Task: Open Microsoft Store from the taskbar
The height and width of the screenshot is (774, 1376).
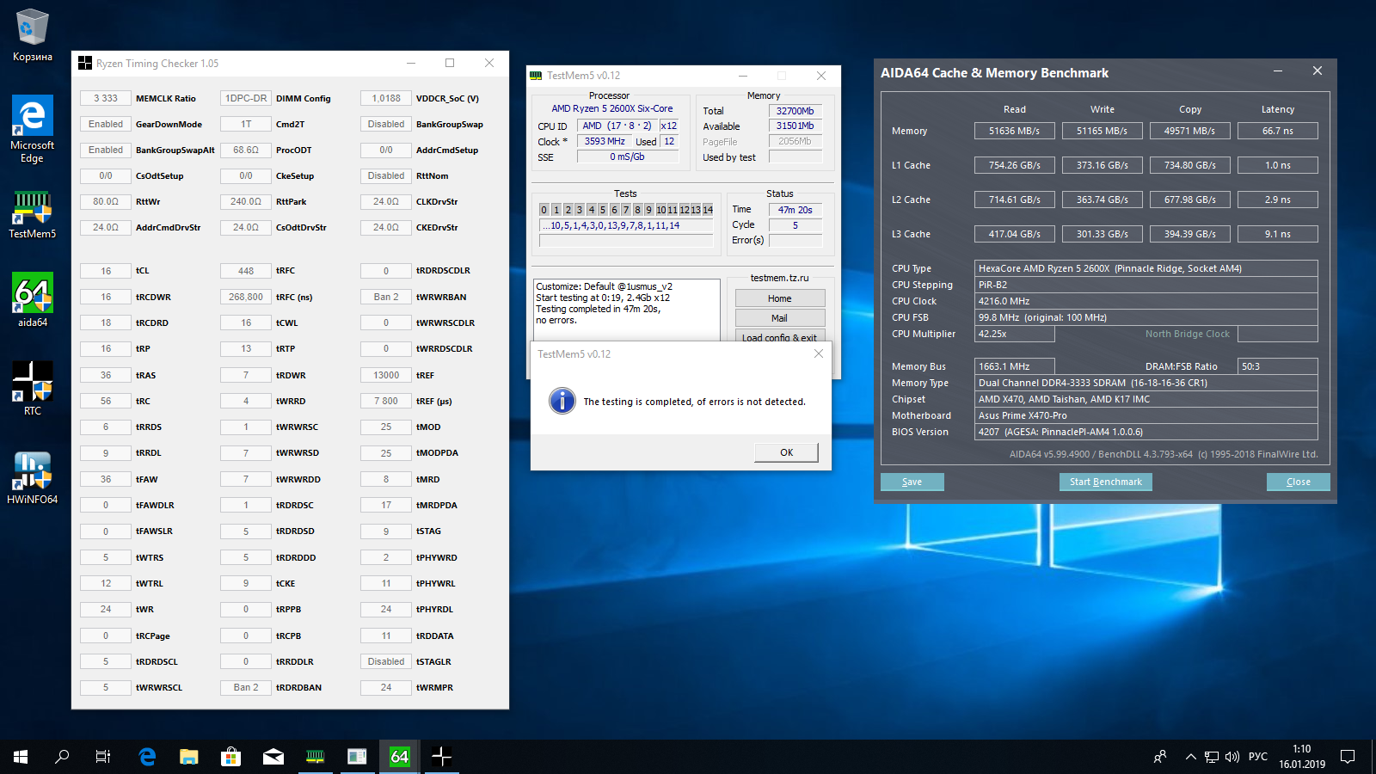Action: click(230, 757)
